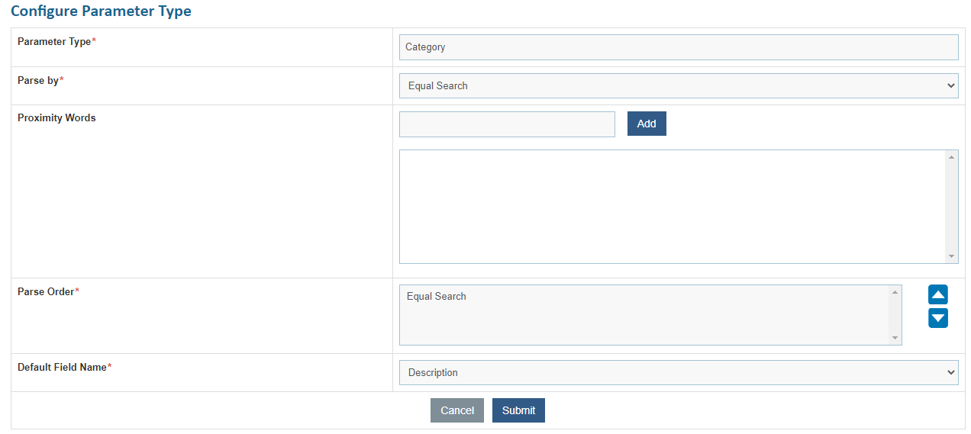This screenshot has height=434, width=971.
Task: Move the selected parse order item up
Action: 937,295
